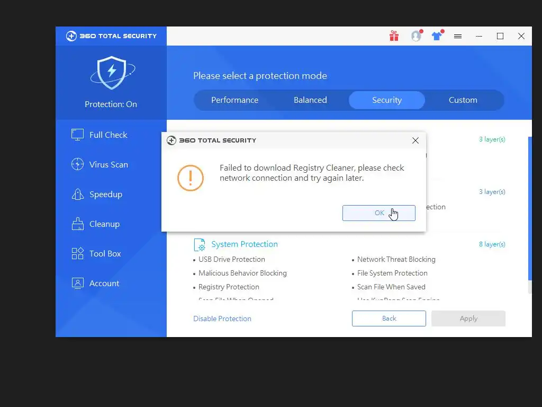This screenshot has width=542, height=407.
Task: Click the failed download error message
Action: point(312,173)
